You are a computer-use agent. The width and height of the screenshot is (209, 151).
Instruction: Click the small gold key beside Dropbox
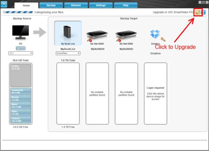(x=163, y=39)
